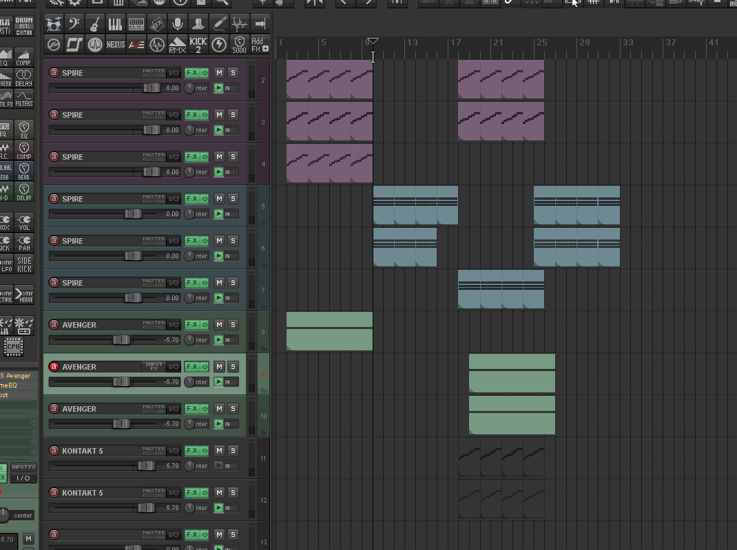This screenshot has height=550, width=737.
Task: Bypass FX on AVENGER track 10
Action: pyautogui.click(x=205, y=409)
